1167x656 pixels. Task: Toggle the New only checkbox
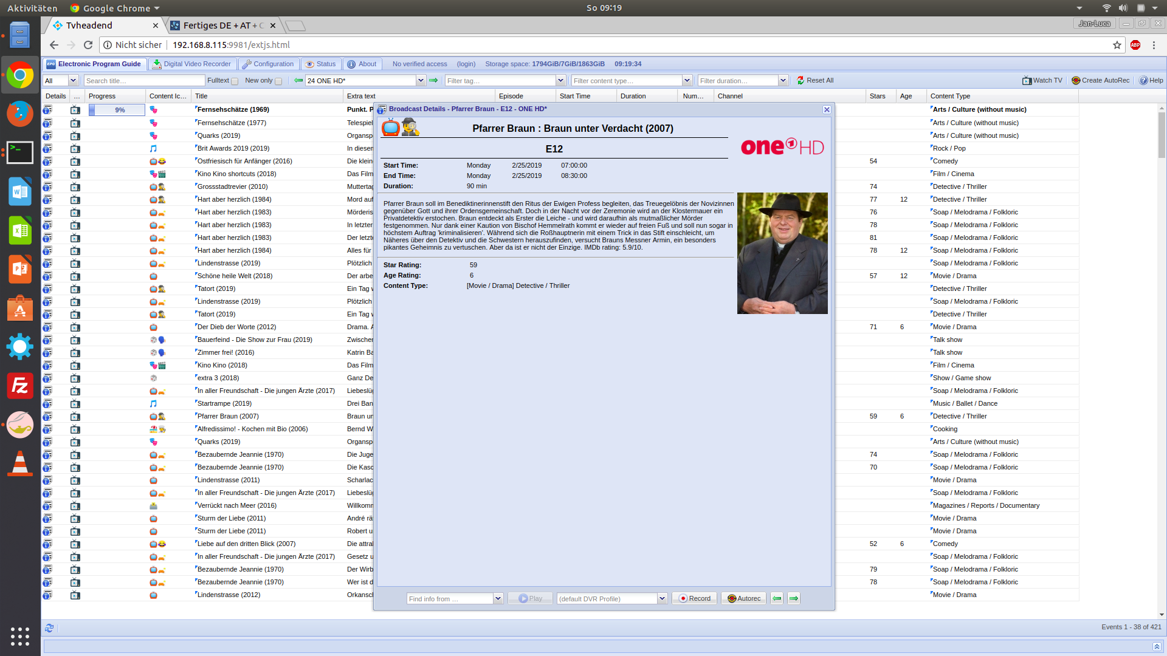click(278, 81)
